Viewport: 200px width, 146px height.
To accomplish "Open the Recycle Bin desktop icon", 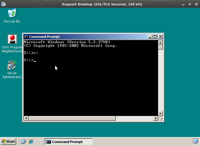I will tap(12, 14).
